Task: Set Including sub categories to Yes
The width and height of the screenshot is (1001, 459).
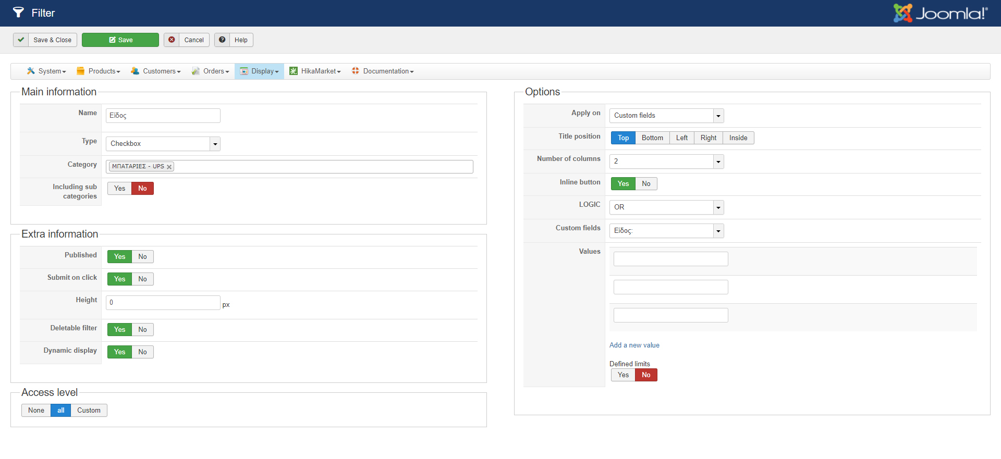Action: [x=119, y=188]
